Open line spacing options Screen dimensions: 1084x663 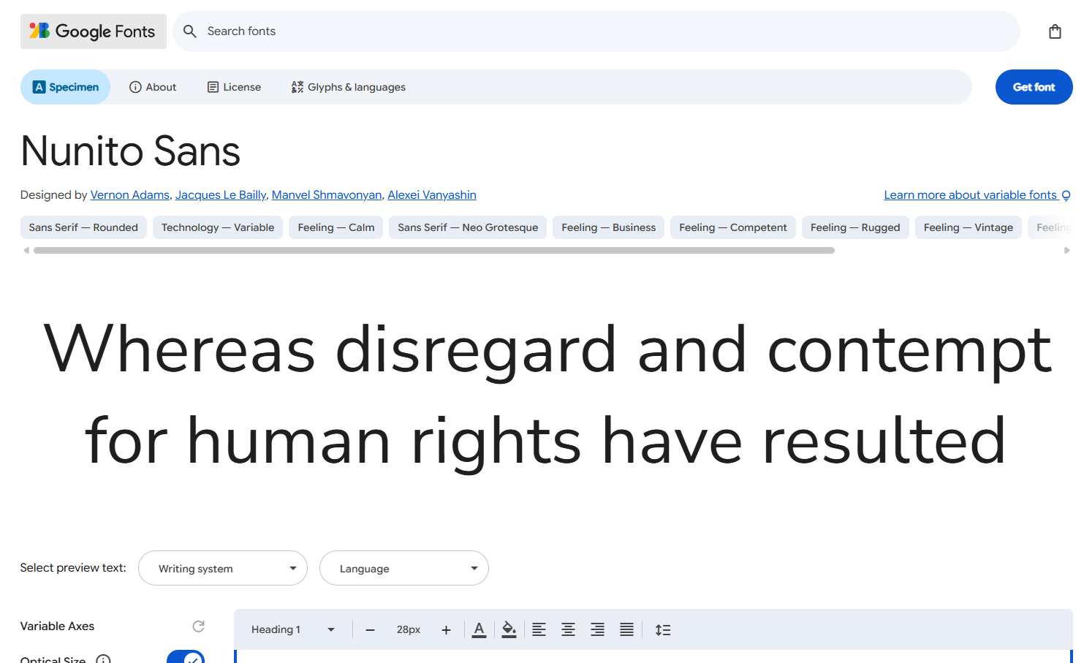(x=663, y=629)
